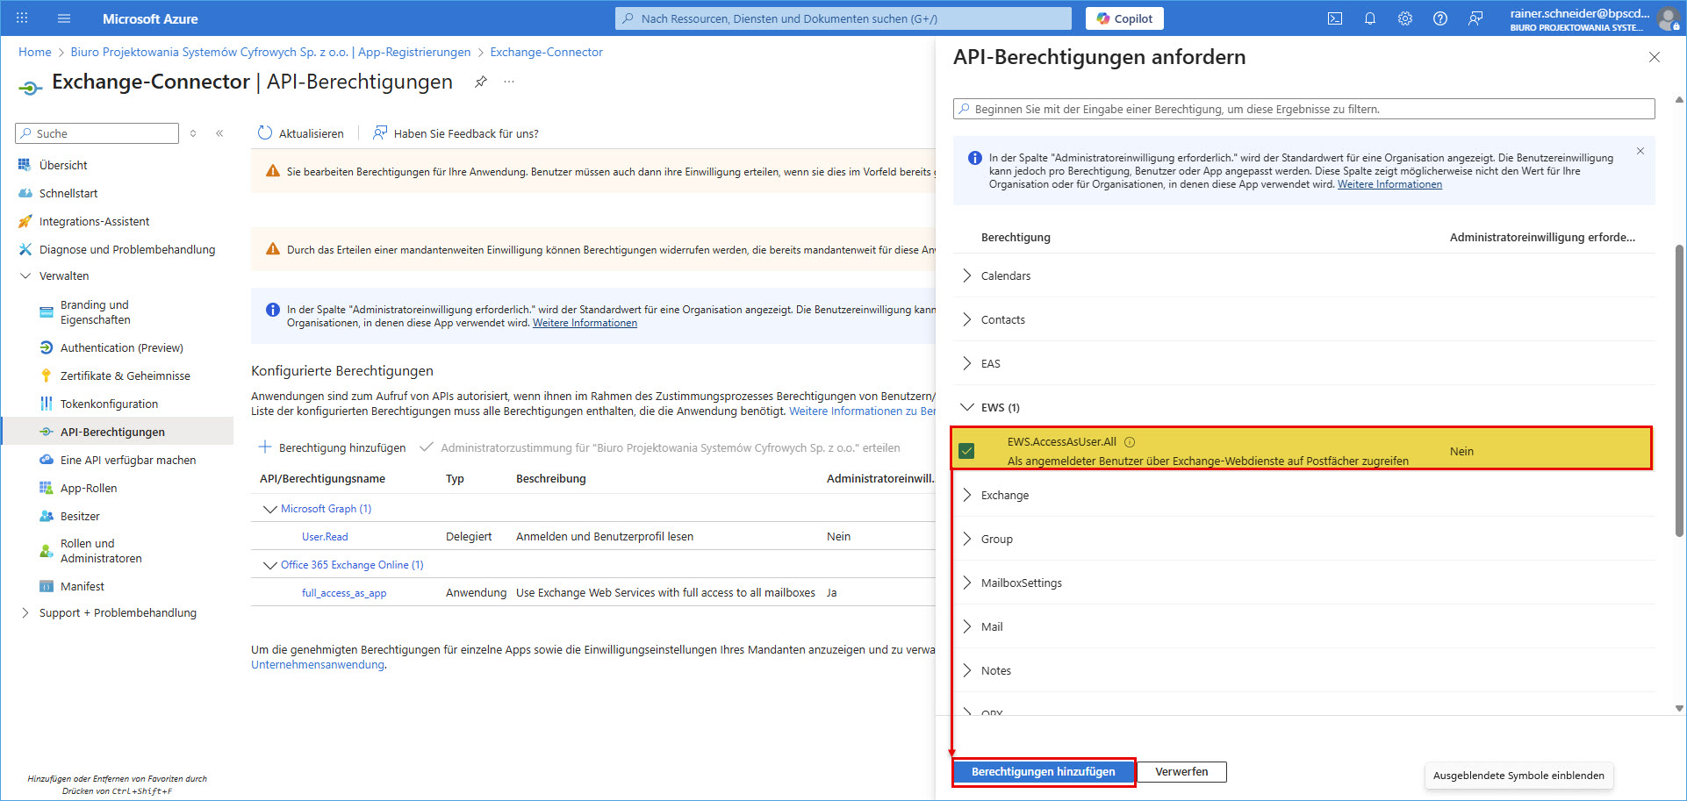
Task: Click the user account avatar
Action: [x=1668, y=19]
